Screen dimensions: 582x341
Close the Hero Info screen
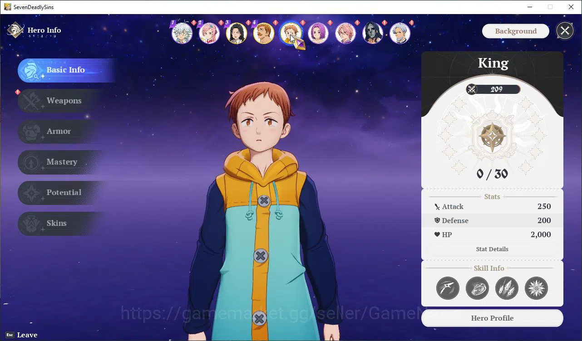[565, 31]
